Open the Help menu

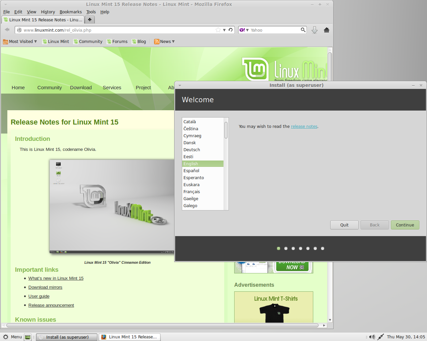point(105,12)
